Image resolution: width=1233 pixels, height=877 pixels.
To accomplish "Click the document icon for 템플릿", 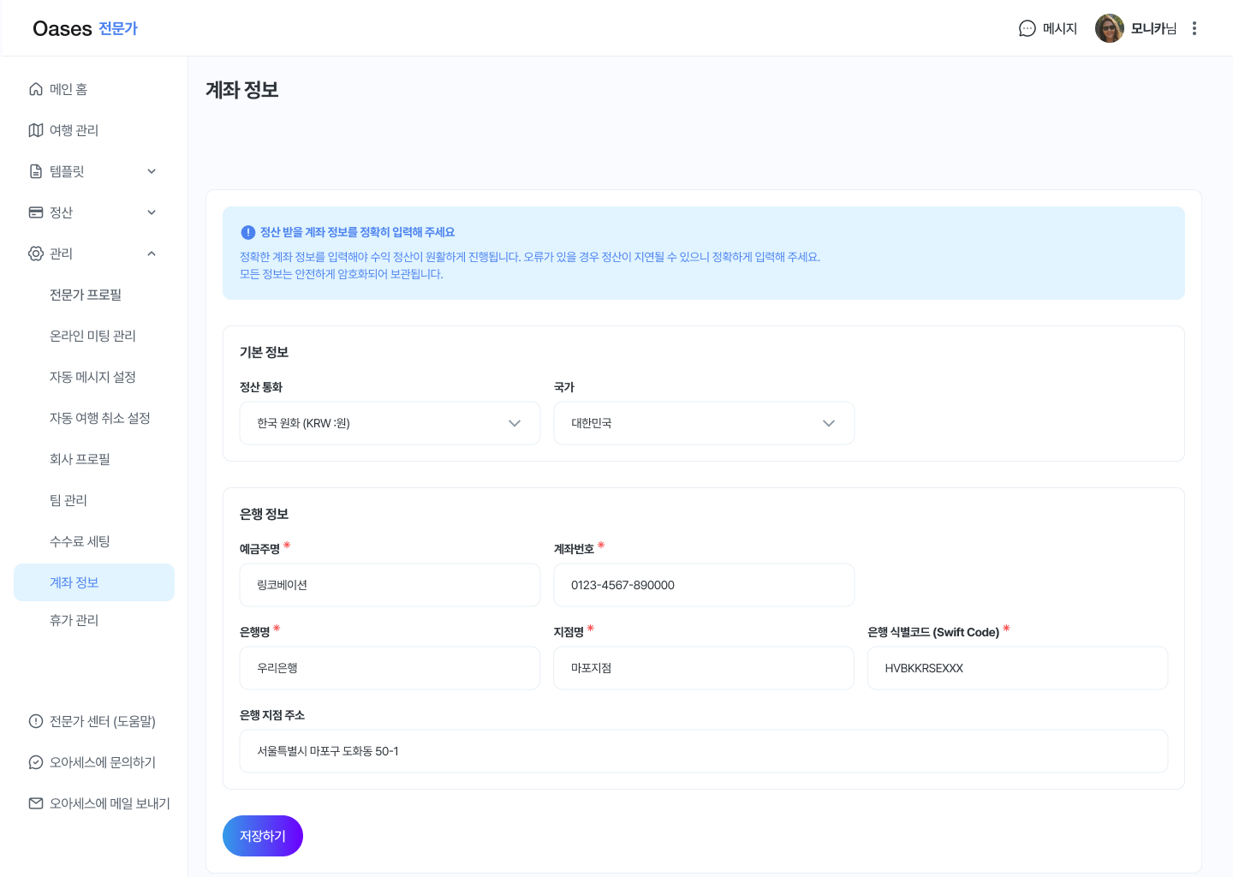I will point(36,171).
